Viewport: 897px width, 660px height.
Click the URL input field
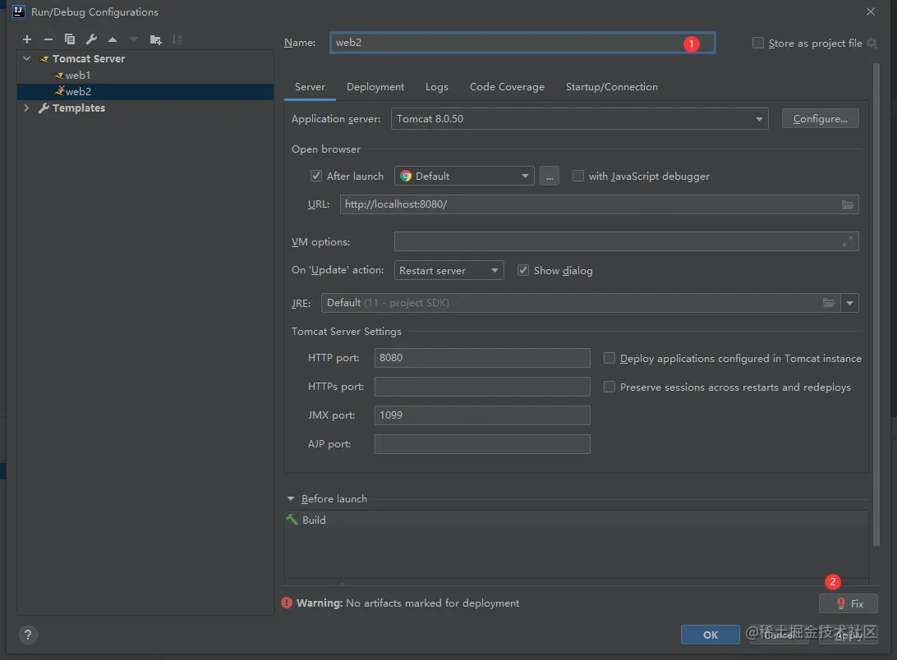click(x=599, y=204)
